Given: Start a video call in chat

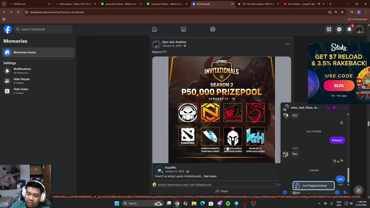Looking at the screenshot, I should [x=334, y=107].
